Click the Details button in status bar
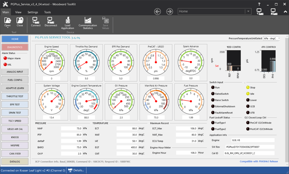The width and height of the screenshot is (289, 174). click(x=76, y=170)
